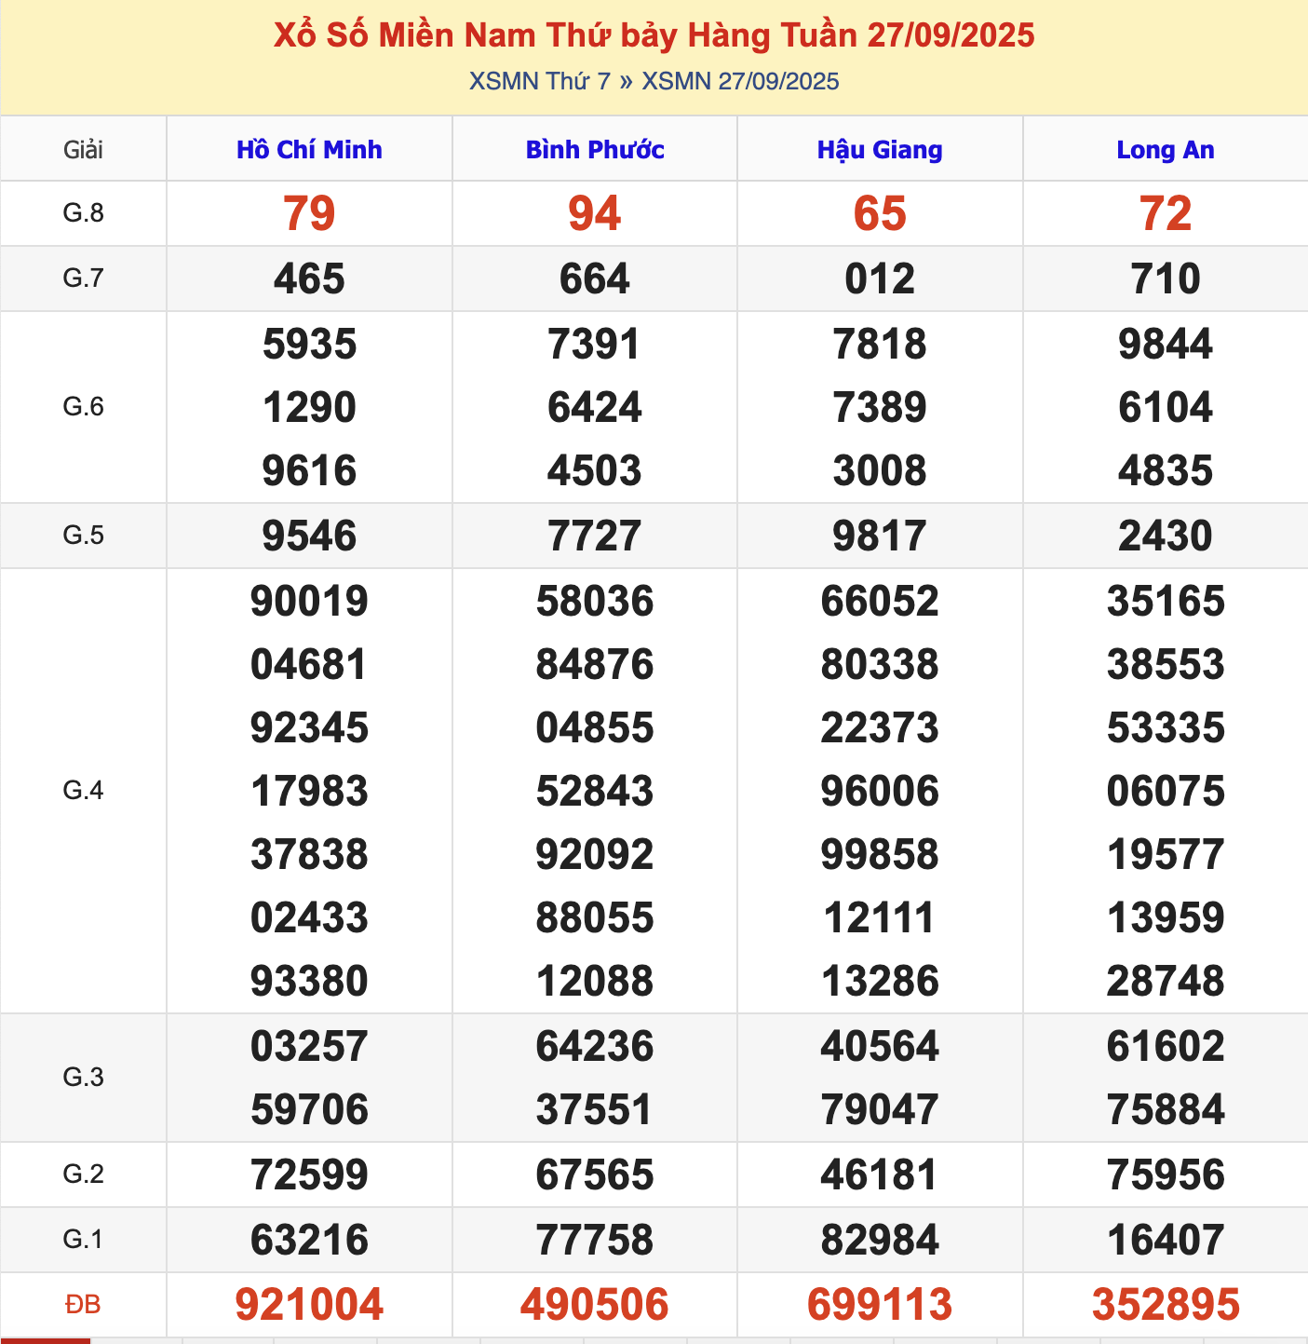Click Hậu Giang special prize 699113
The width and height of the screenshot is (1308, 1344).
pos(880,1304)
